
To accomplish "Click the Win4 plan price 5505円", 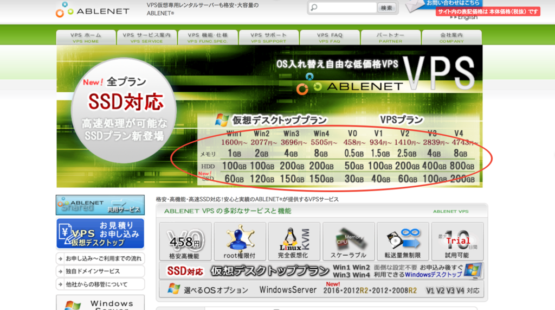I will click(324, 143).
